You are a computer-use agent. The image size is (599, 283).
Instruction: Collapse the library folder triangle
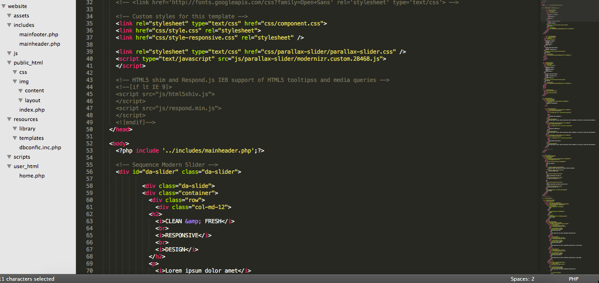(15, 129)
